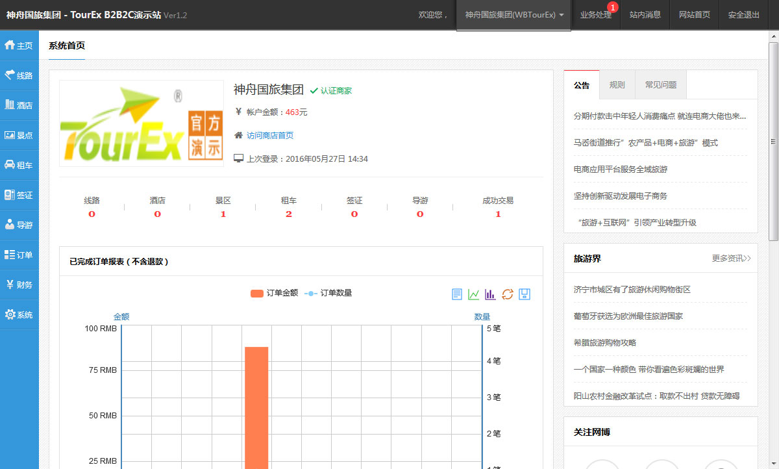Viewport: 779px width, 469px height.
Task: Click the 上次登录 time text
Action: point(307,158)
